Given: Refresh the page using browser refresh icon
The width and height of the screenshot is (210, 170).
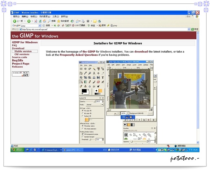Looking at the screenshot, I should tap(40, 21).
